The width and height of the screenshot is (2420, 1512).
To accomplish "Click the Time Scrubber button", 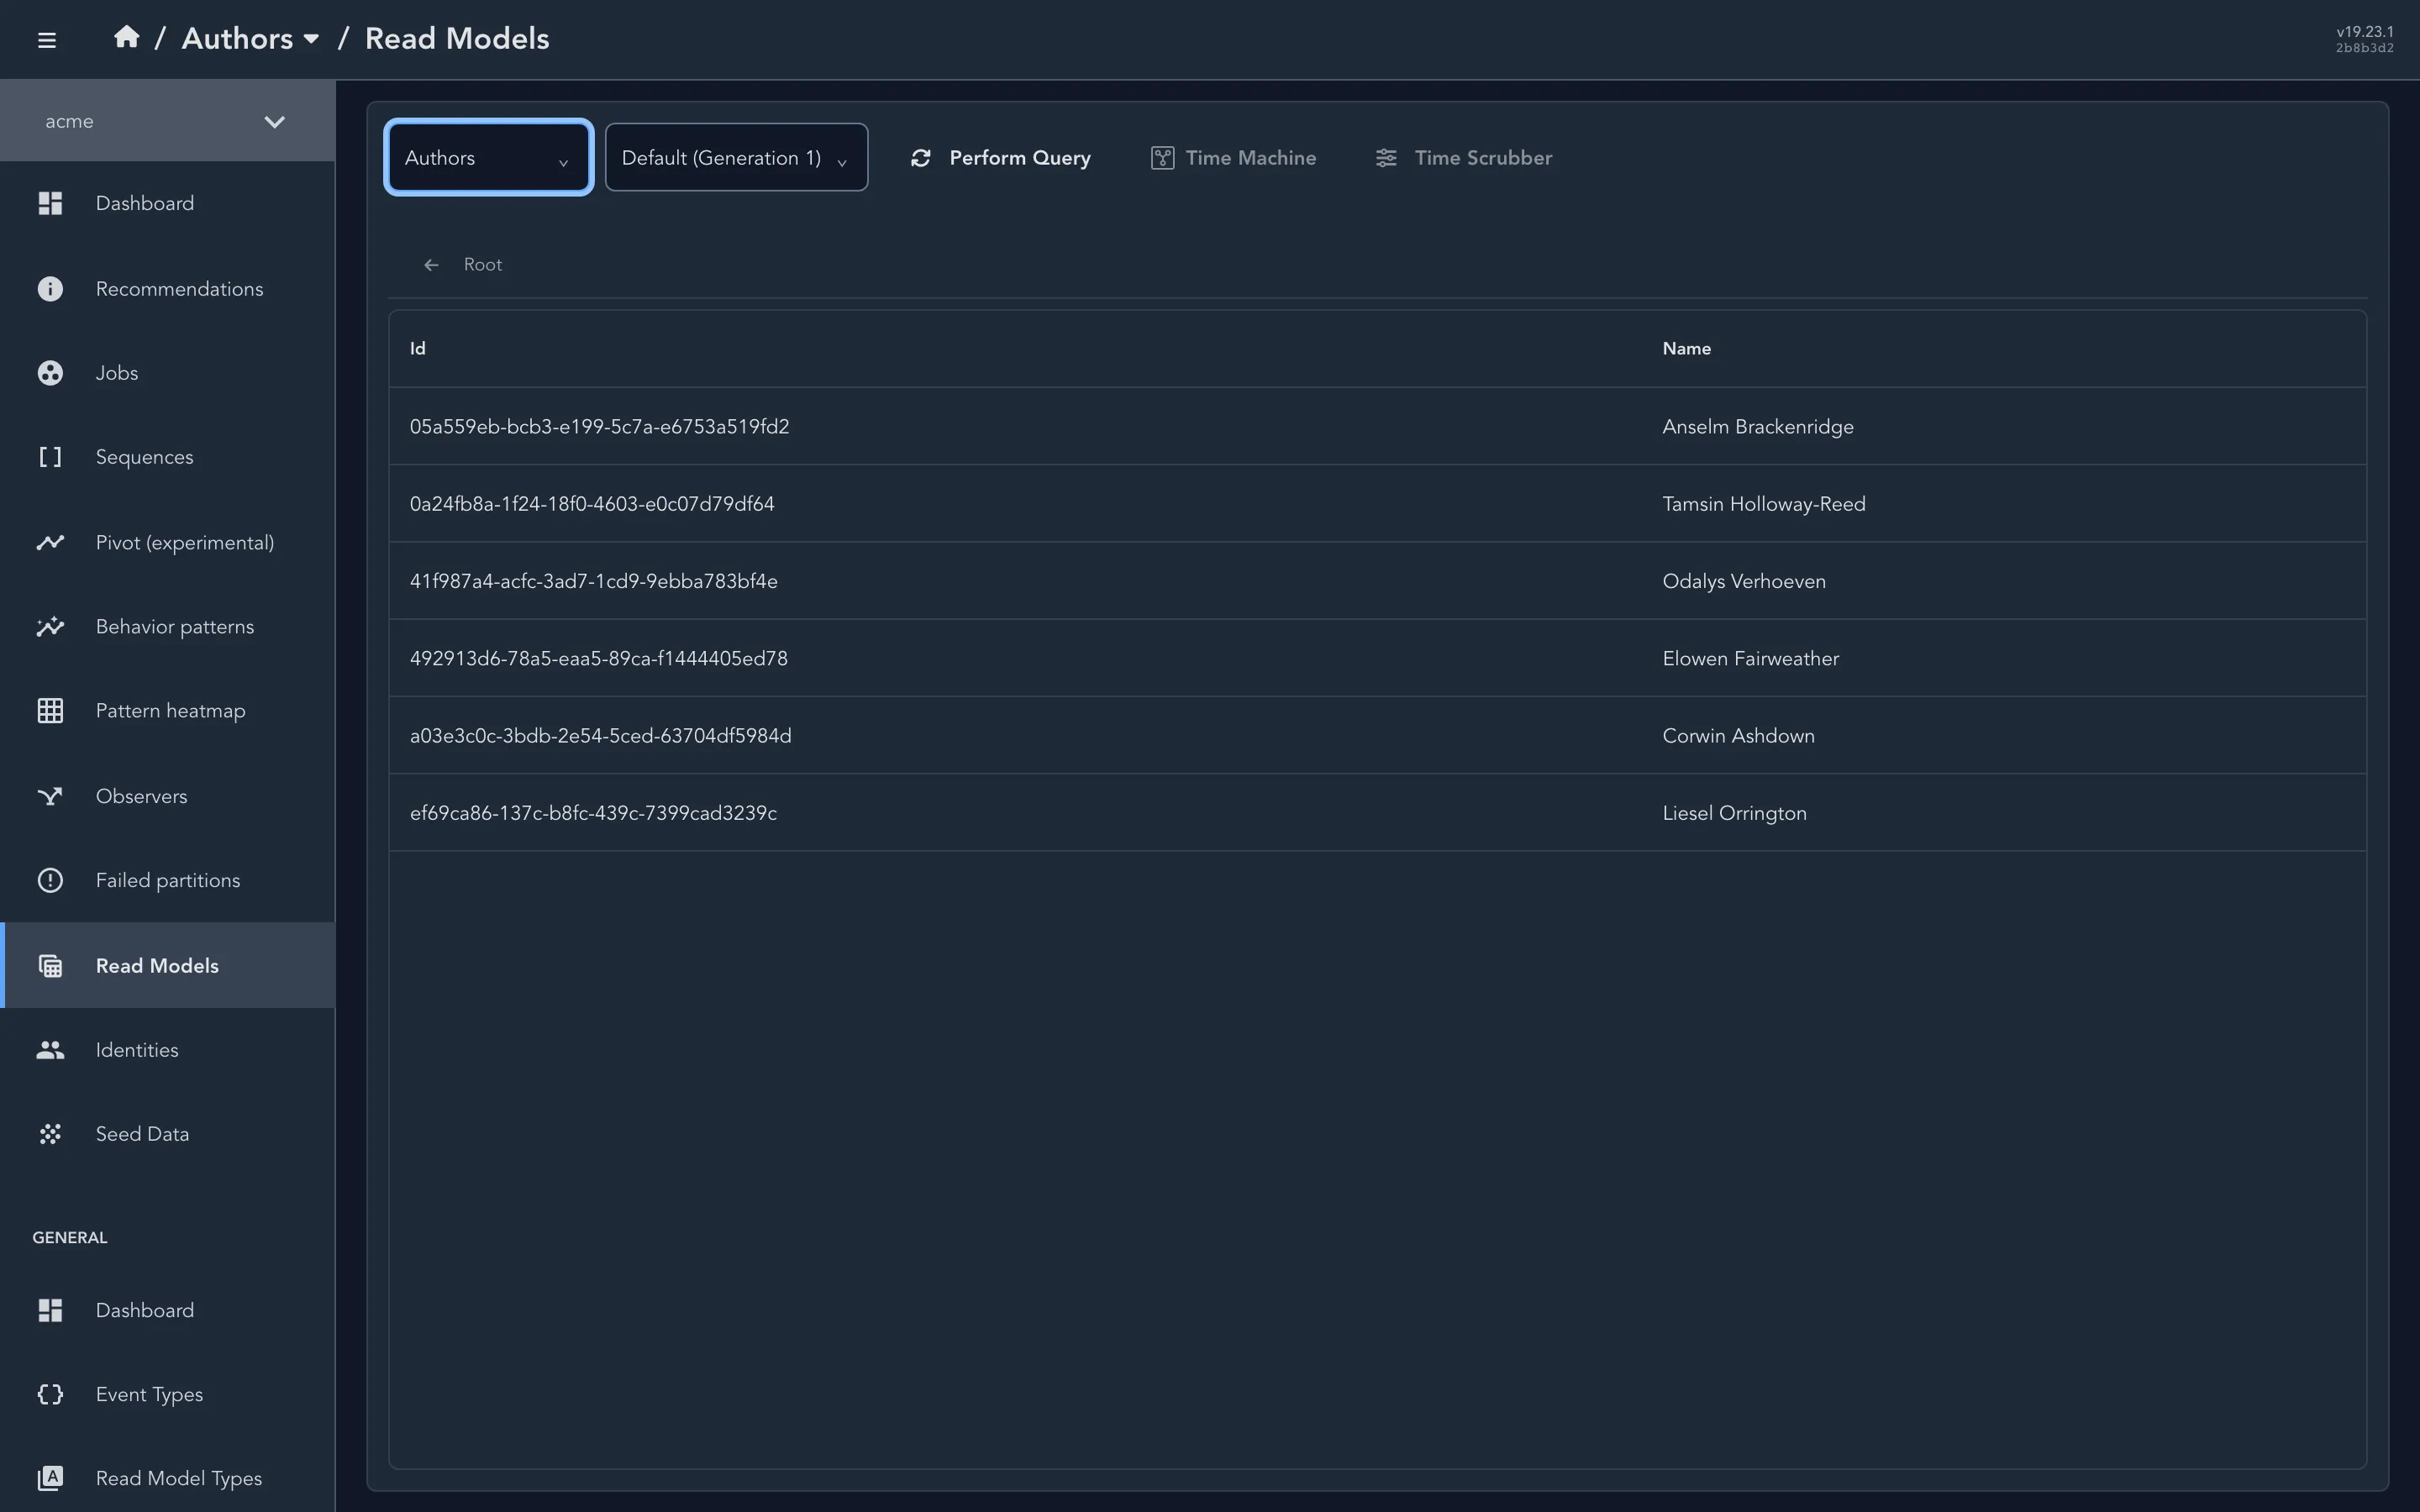I will (x=1464, y=158).
